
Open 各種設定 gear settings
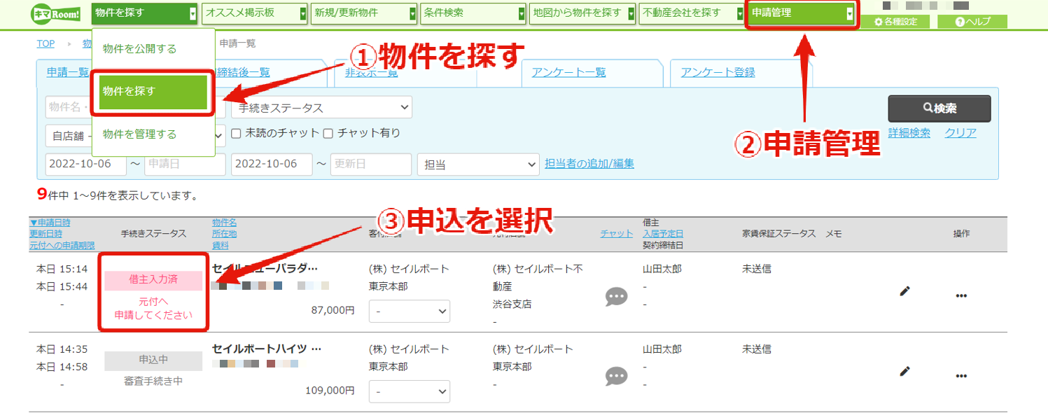point(895,22)
